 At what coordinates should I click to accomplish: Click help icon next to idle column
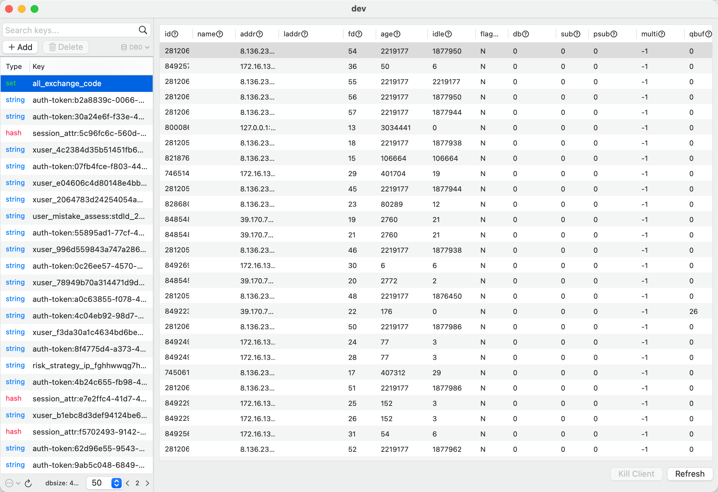coord(448,34)
